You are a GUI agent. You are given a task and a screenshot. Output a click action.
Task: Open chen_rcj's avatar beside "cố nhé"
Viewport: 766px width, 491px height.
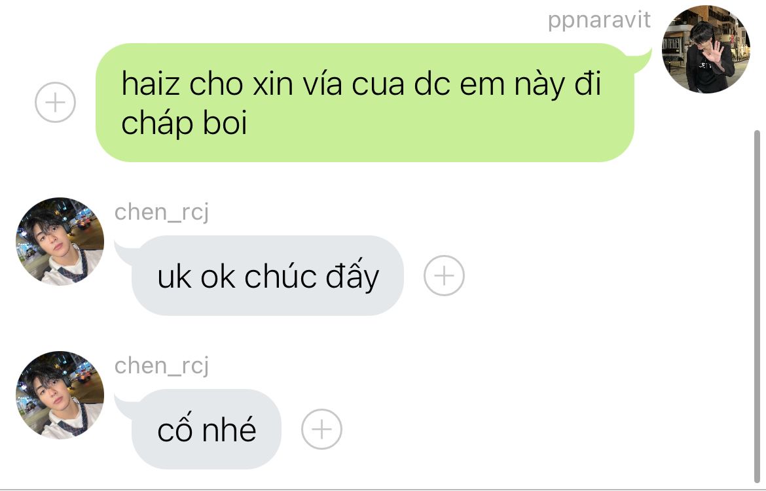tap(60, 395)
